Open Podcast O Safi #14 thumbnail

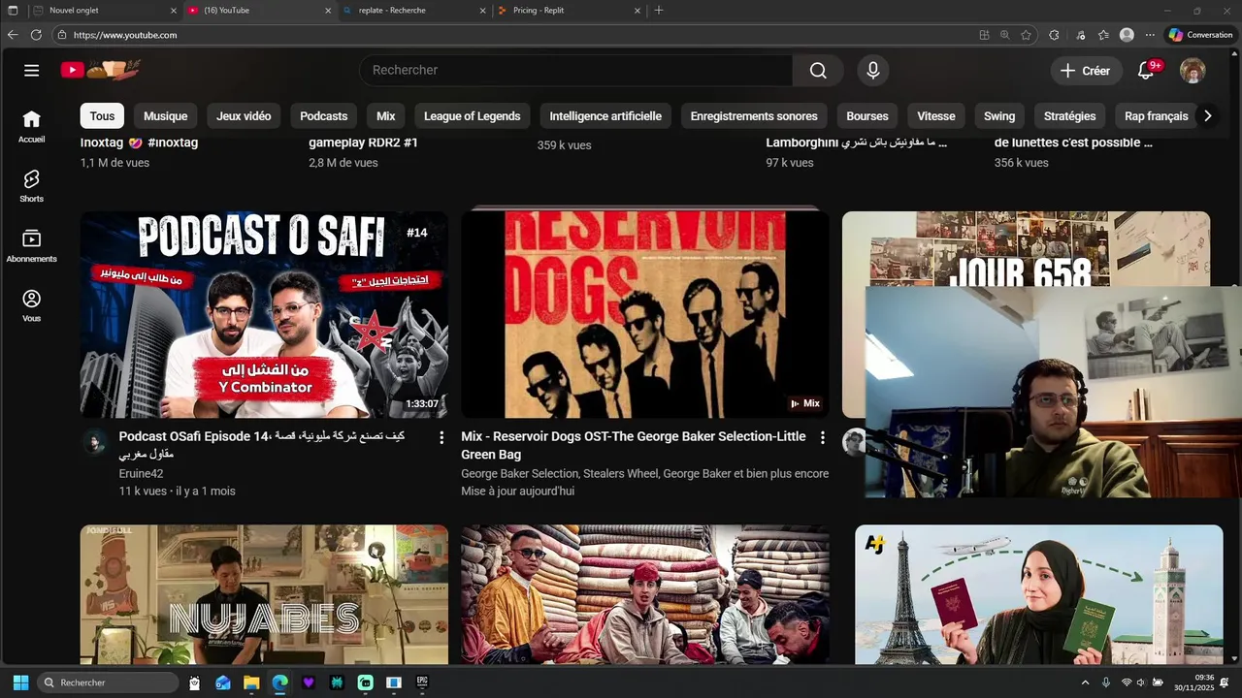[264, 315]
